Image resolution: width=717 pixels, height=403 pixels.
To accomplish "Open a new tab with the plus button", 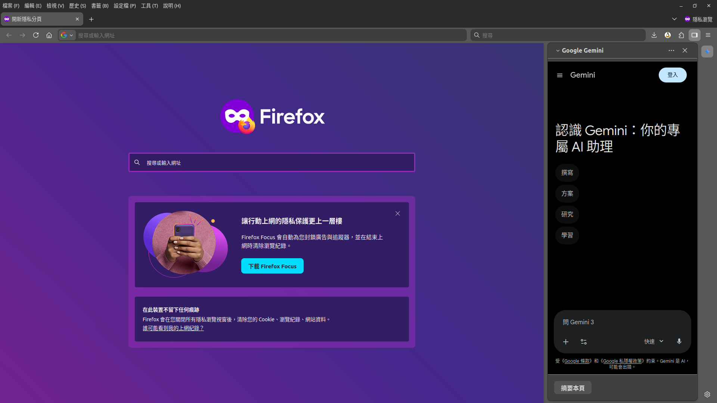I will point(91,19).
